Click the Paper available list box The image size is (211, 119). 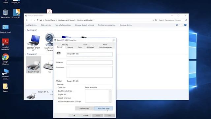click(98, 96)
